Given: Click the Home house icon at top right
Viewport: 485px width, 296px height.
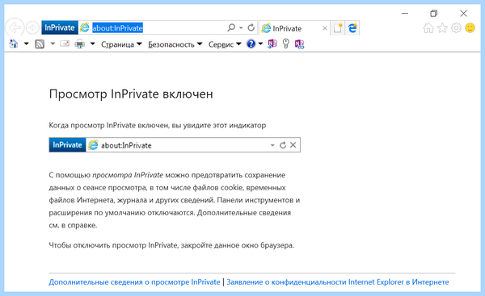Looking at the screenshot, I should (x=428, y=28).
